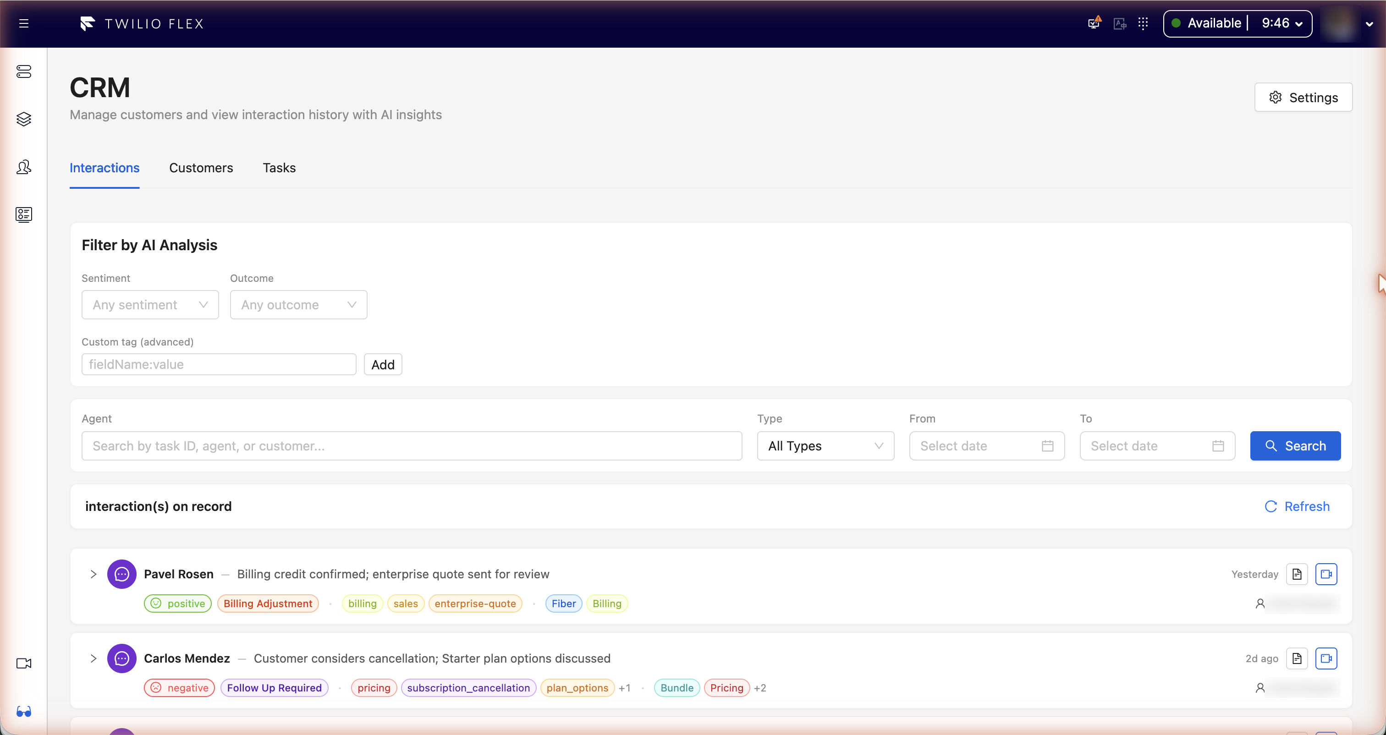Open the Any outcome dropdown

pos(299,305)
